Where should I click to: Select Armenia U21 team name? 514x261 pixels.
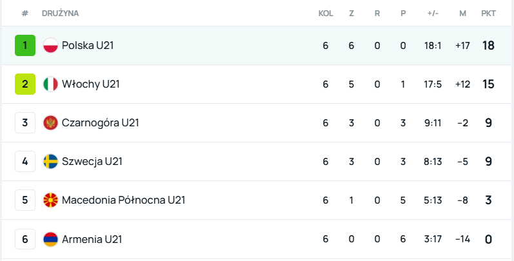(x=92, y=239)
